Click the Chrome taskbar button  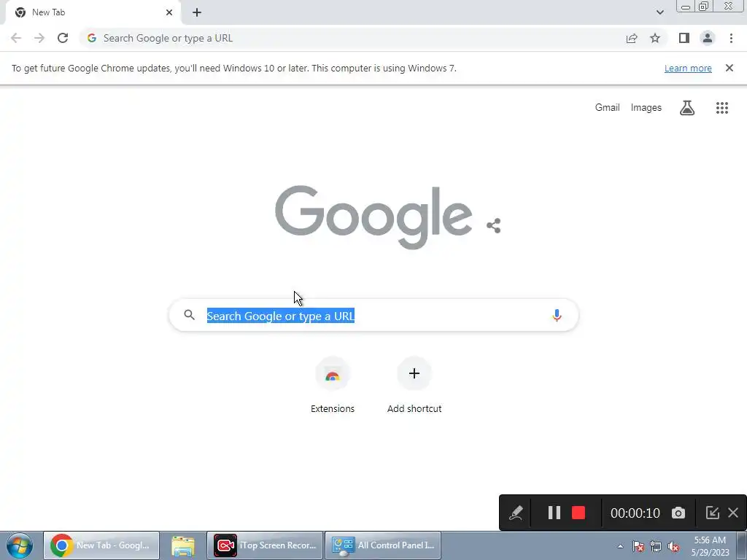pos(101,545)
